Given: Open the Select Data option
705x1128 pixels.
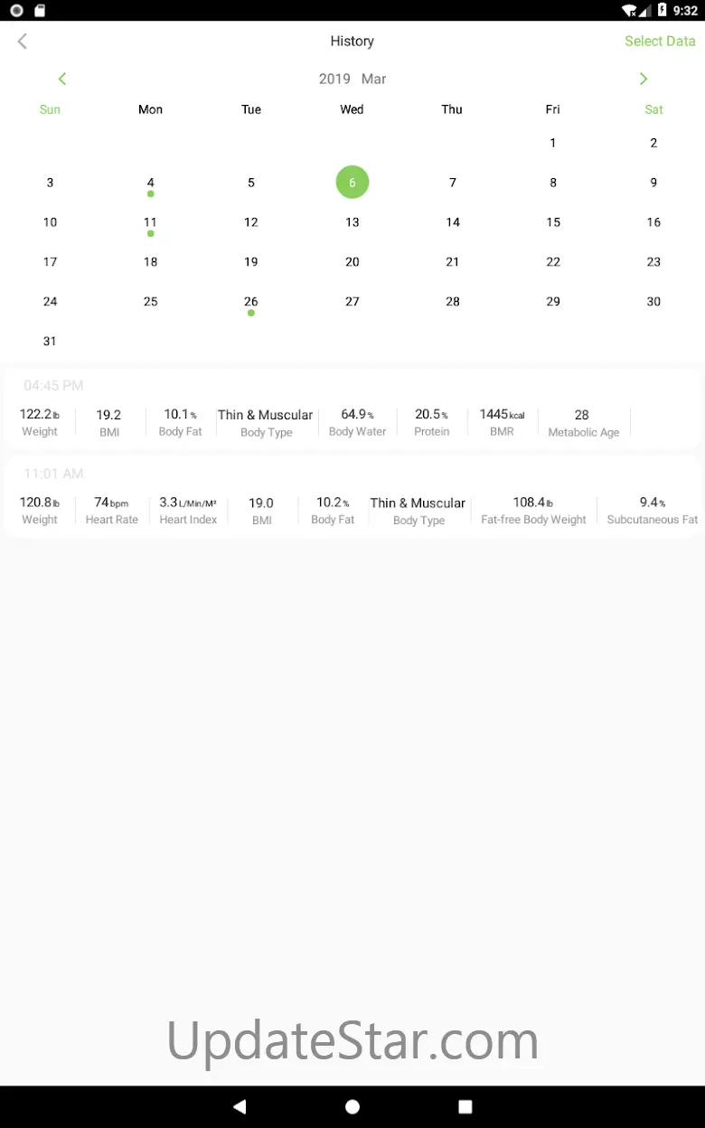Looking at the screenshot, I should (660, 41).
